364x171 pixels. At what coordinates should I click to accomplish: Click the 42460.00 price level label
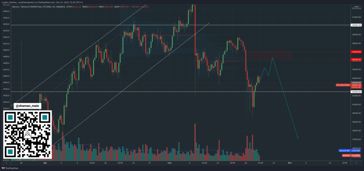pyautogui.click(x=355, y=92)
